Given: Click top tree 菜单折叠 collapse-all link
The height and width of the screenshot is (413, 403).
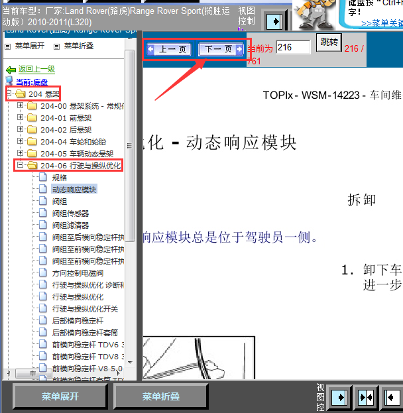Looking at the screenshot, I should click(x=79, y=46).
